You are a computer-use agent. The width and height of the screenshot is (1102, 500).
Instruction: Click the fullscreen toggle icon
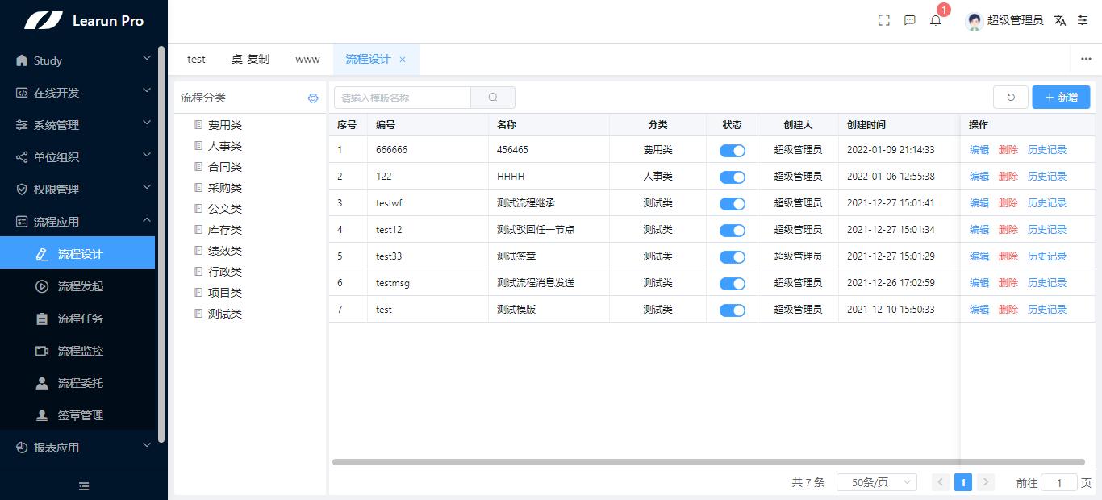point(883,20)
